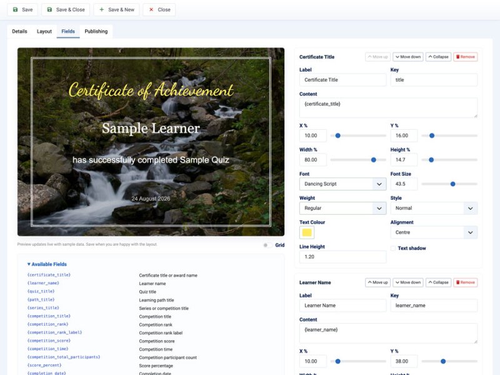Remove the Certificate Title field
Viewport: 500px width, 375px height.
465,57
